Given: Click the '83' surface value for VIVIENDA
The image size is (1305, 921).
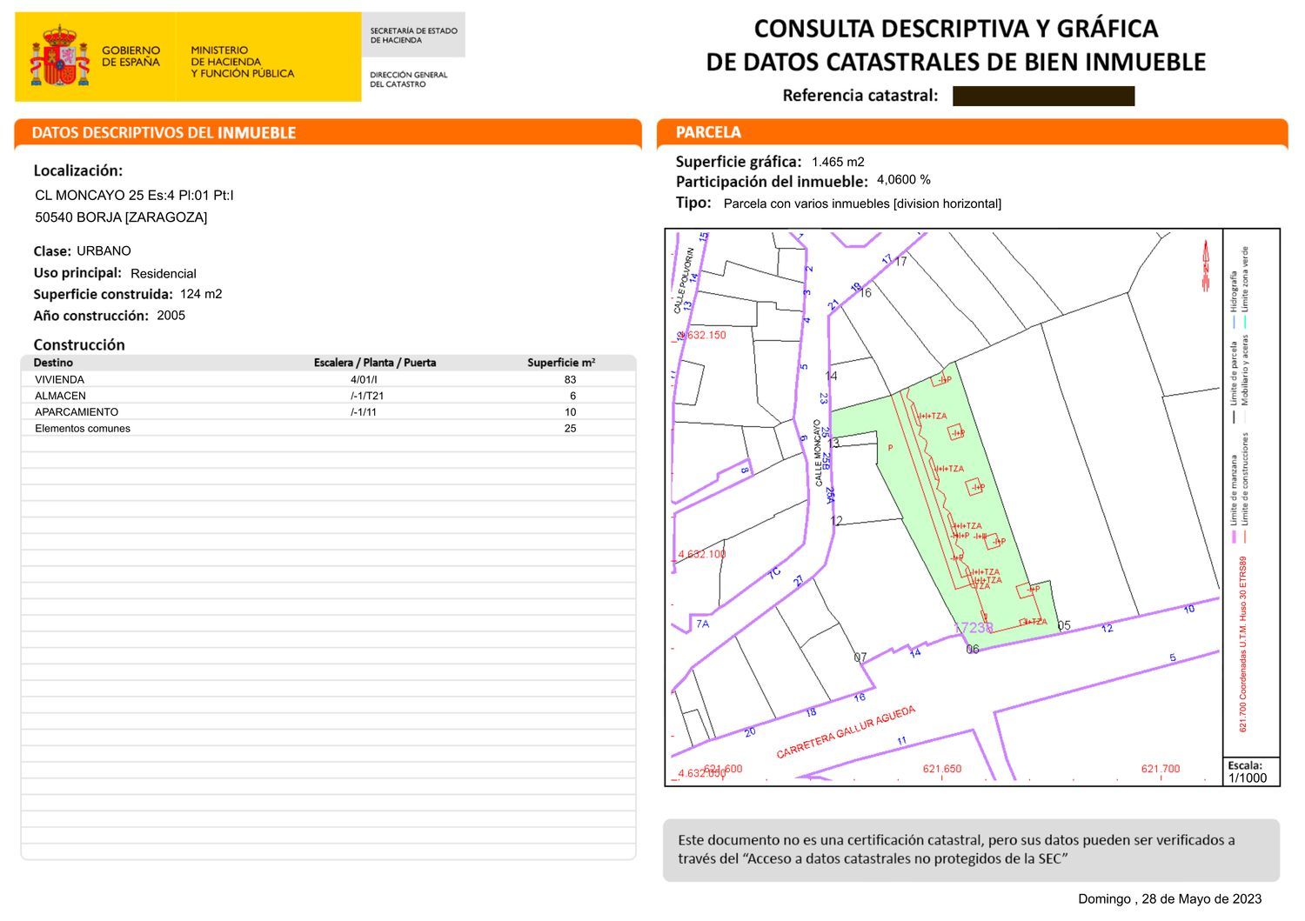Looking at the screenshot, I should [x=570, y=379].
